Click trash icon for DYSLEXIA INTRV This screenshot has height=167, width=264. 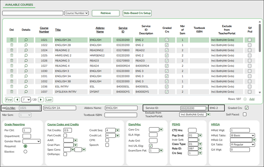click(12, 92)
